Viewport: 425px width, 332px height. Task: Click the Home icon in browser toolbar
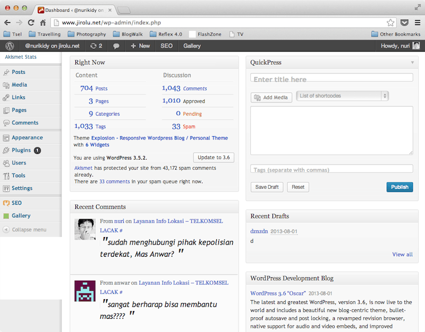point(44,23)
